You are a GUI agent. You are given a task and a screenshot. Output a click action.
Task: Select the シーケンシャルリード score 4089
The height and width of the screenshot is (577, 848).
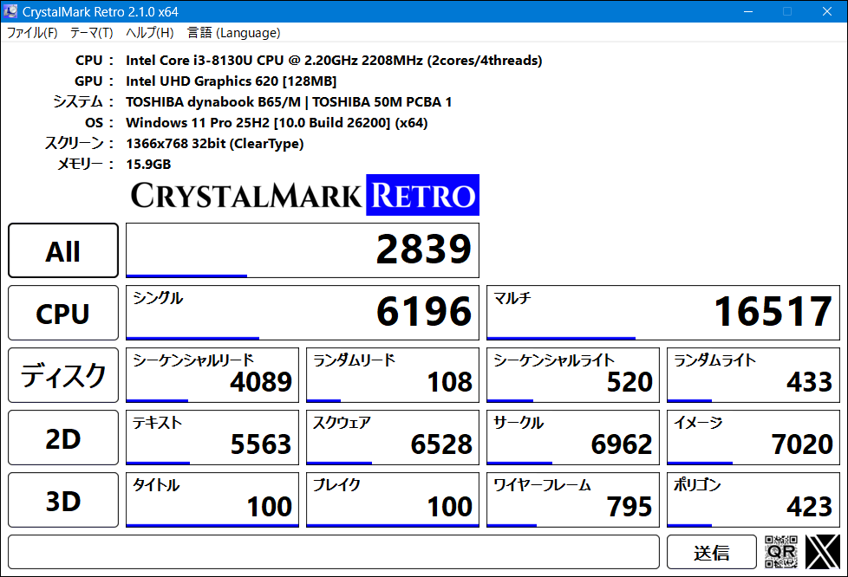212,375
